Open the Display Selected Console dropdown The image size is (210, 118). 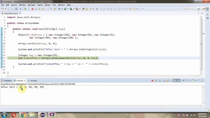(x=190, y=81)
